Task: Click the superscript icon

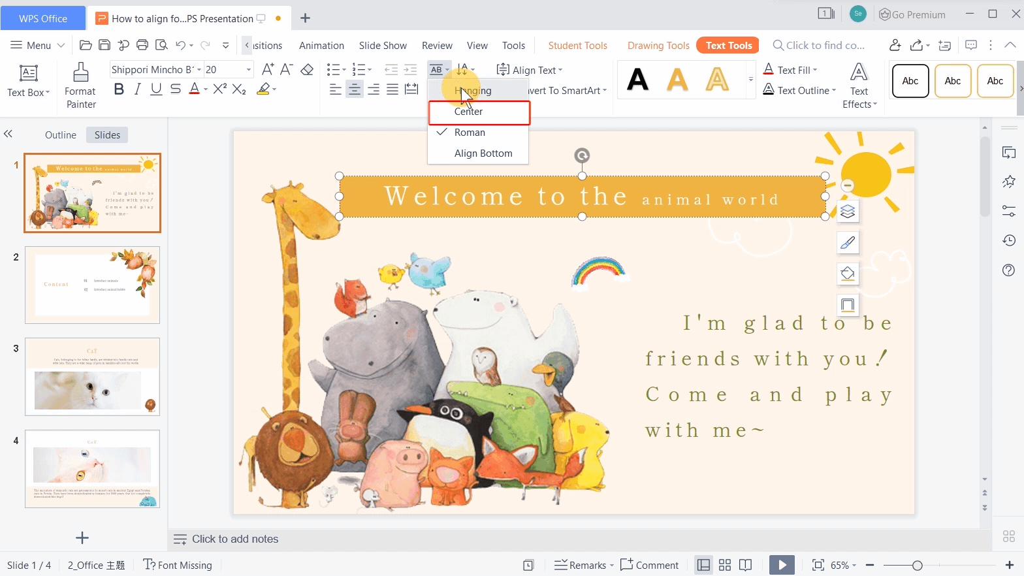Action: click(x=220, y=89)
